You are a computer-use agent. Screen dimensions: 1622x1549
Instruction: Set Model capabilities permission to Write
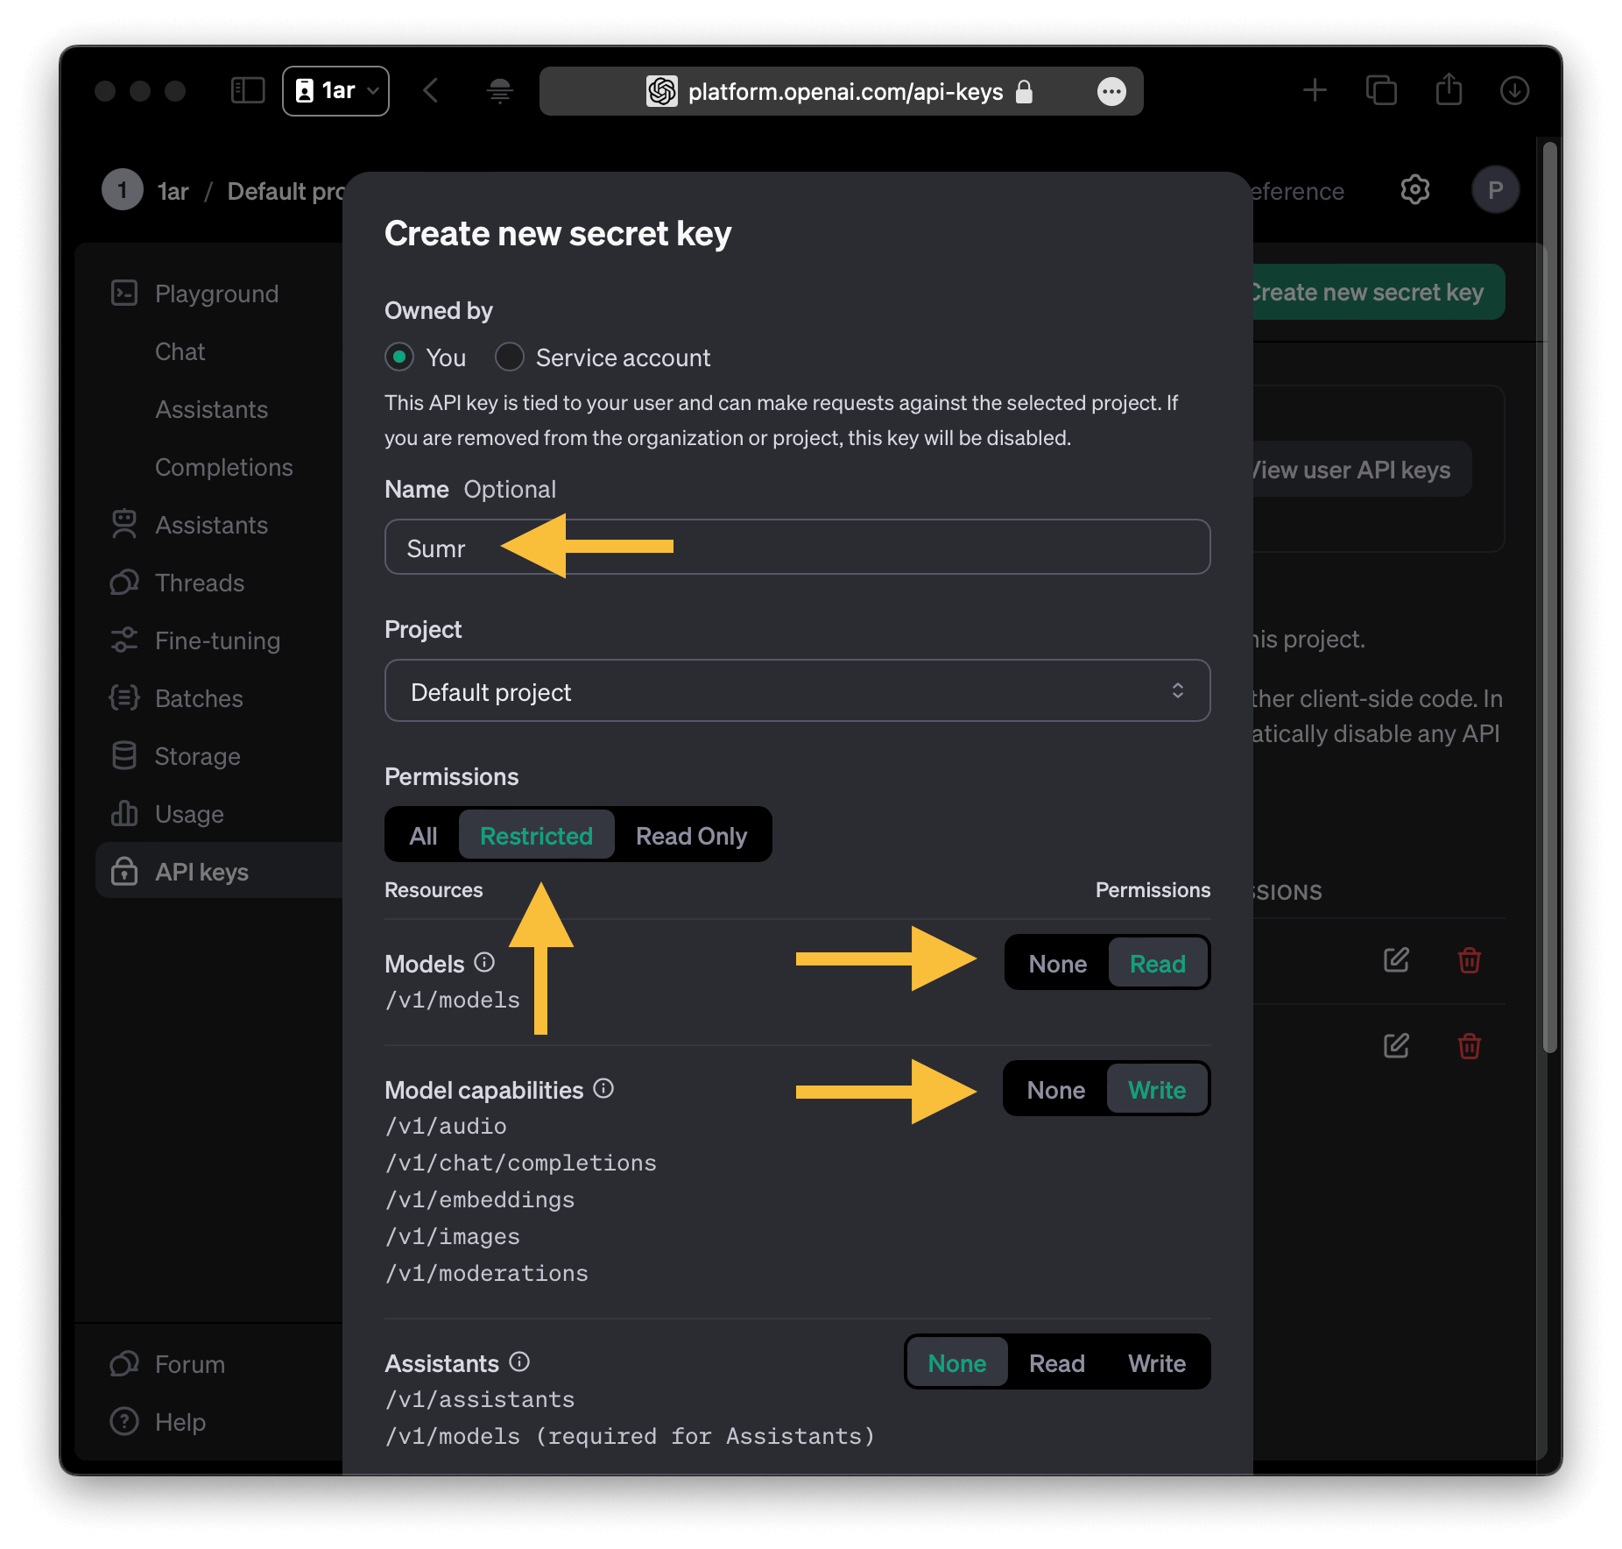[1157, 1090]
